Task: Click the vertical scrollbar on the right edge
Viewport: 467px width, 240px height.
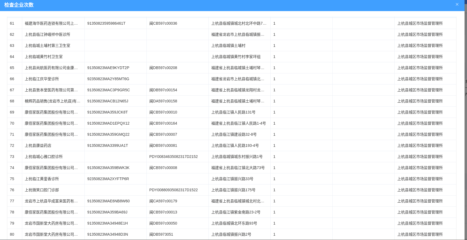Action: (x=466, y=81)
